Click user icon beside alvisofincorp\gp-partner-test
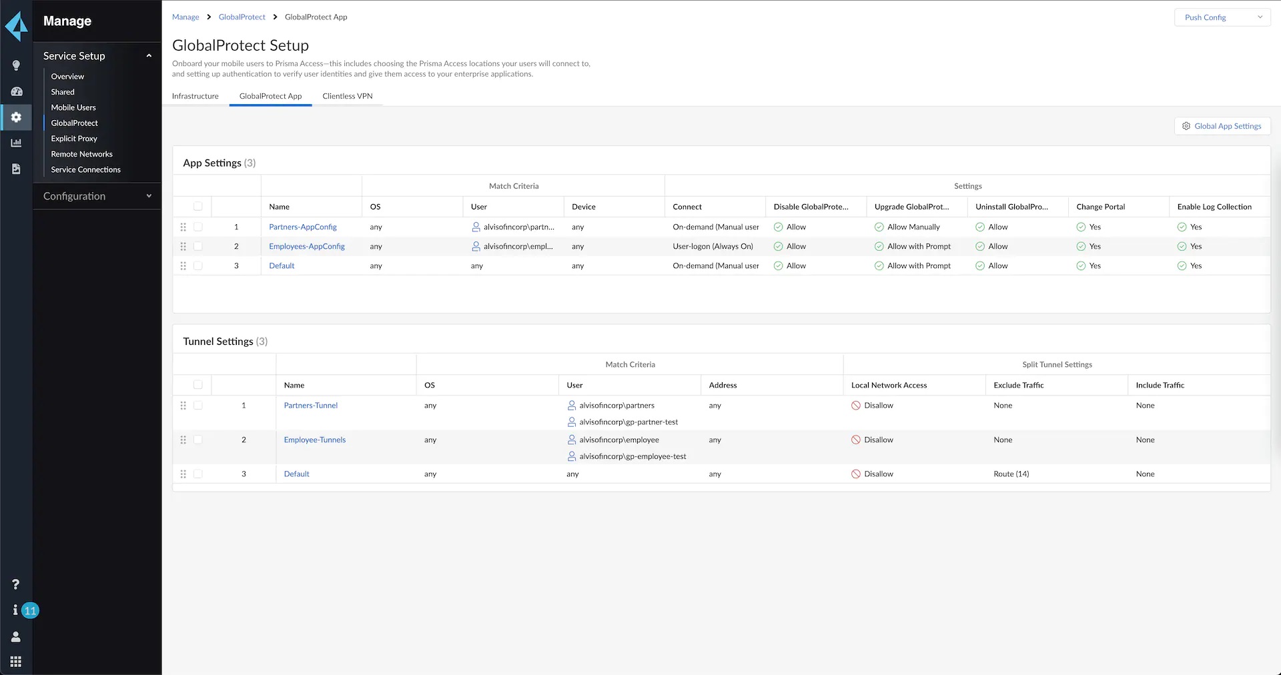Image resolution: width=1281 pixels, height=675 pixels. point(572,422)
